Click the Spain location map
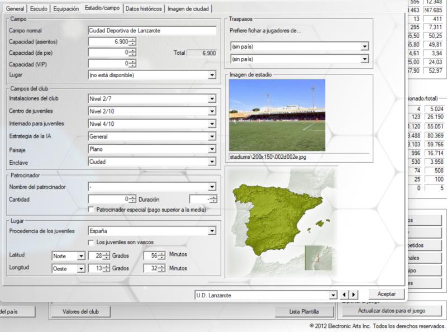447x332 pixels. [281, 221]
